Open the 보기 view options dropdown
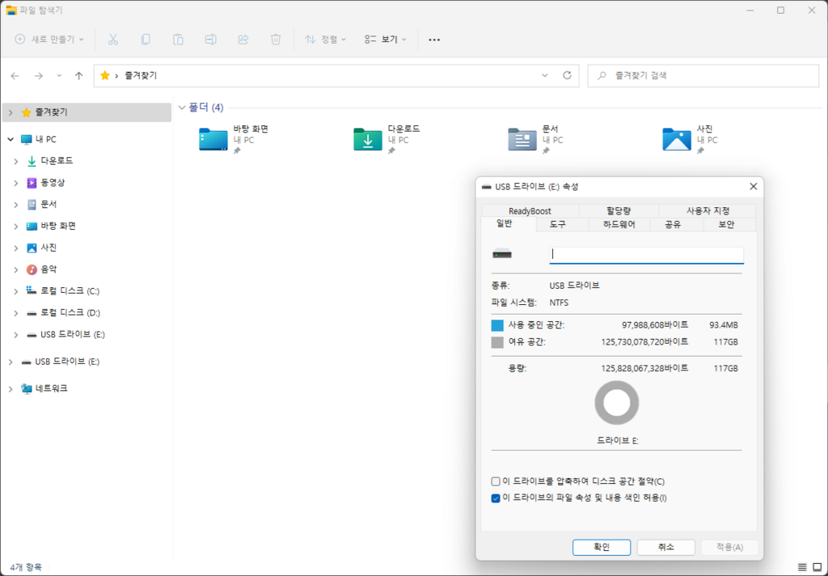 384,39
